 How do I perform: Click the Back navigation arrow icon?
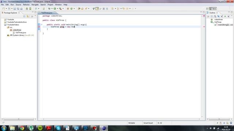point(127,9)
